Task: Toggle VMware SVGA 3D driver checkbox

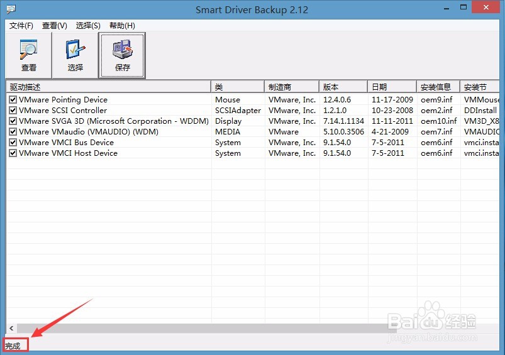Action: pyautogui.click(x=13, y=121)
